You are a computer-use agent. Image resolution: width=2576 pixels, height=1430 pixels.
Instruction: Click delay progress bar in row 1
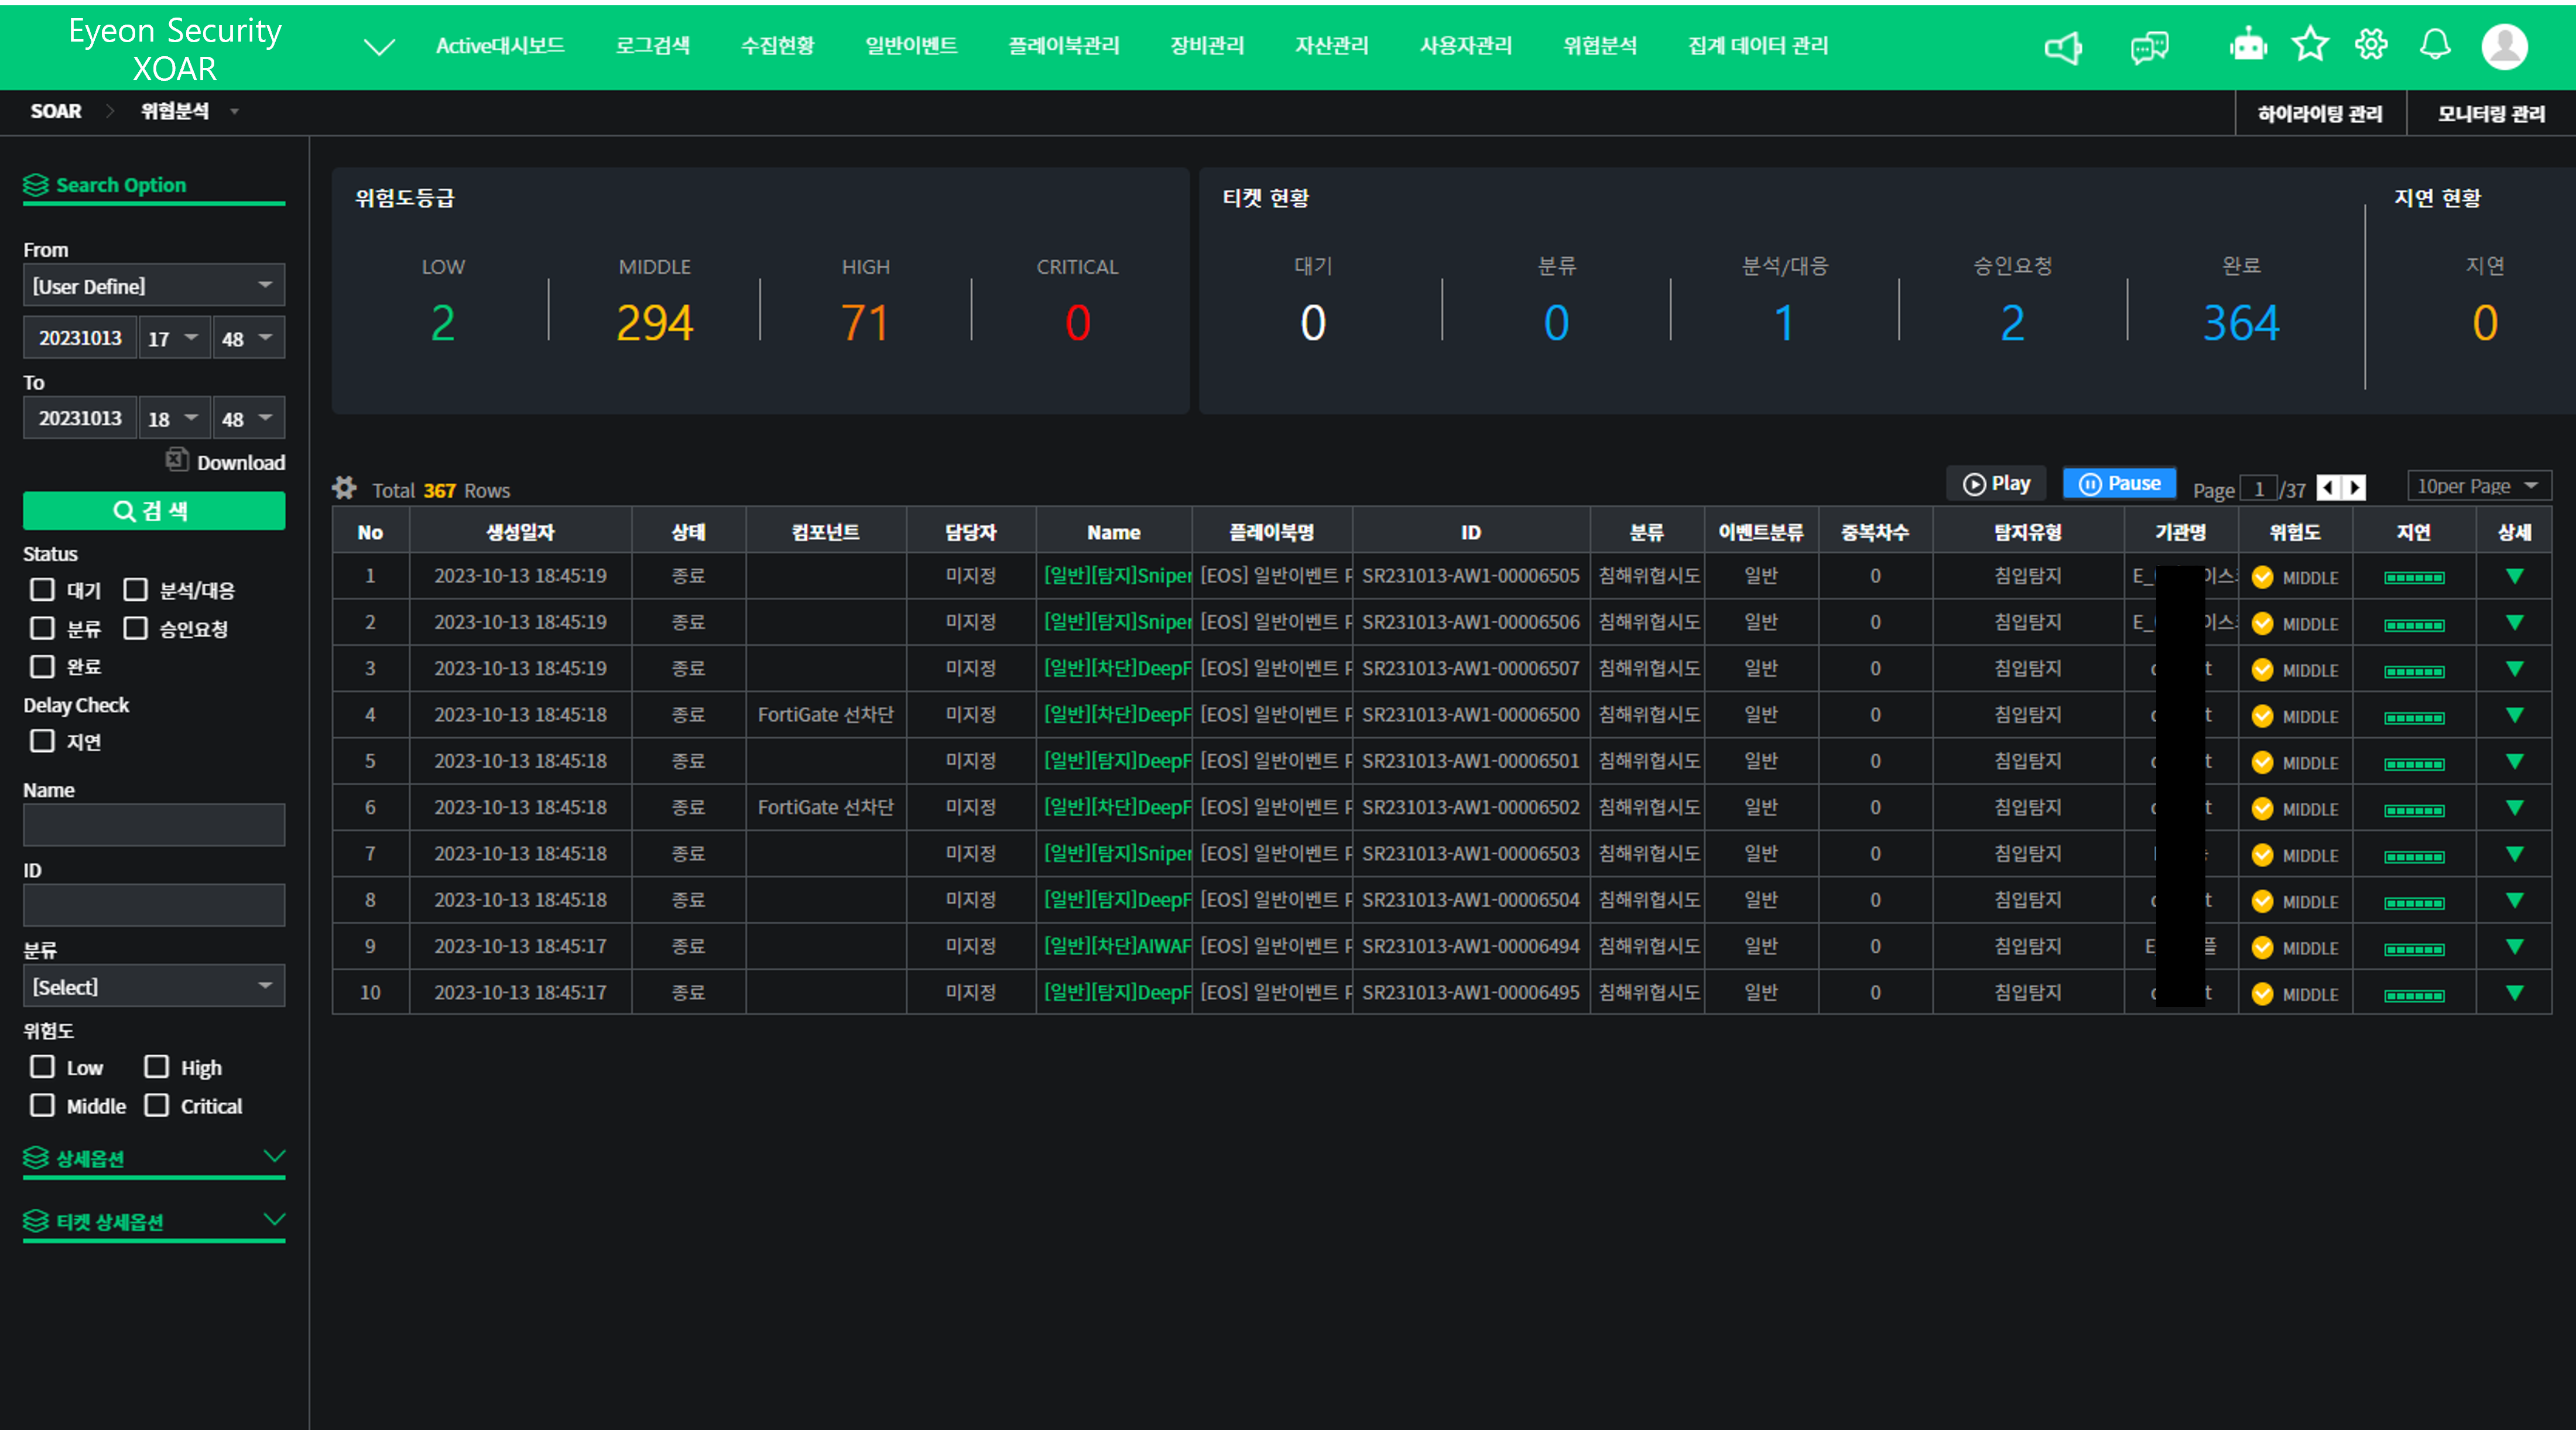pyautogui.click(x=2414, y=578)
